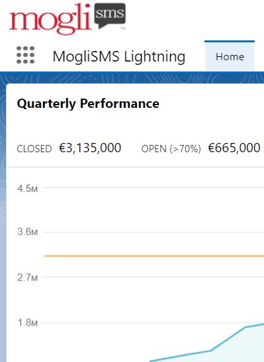Image resolution: width=264 pixels, height=362 pixels.
Task: Click the 1.8м axis label
Action: click(28, 323)
